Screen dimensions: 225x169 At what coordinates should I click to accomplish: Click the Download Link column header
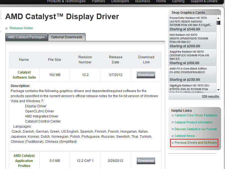[x=146, y=60]
